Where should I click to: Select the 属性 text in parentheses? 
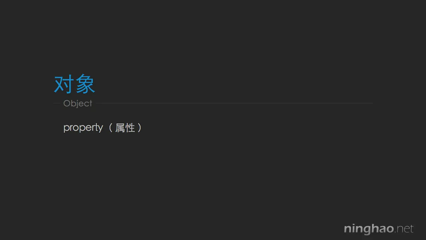(125, 128)
